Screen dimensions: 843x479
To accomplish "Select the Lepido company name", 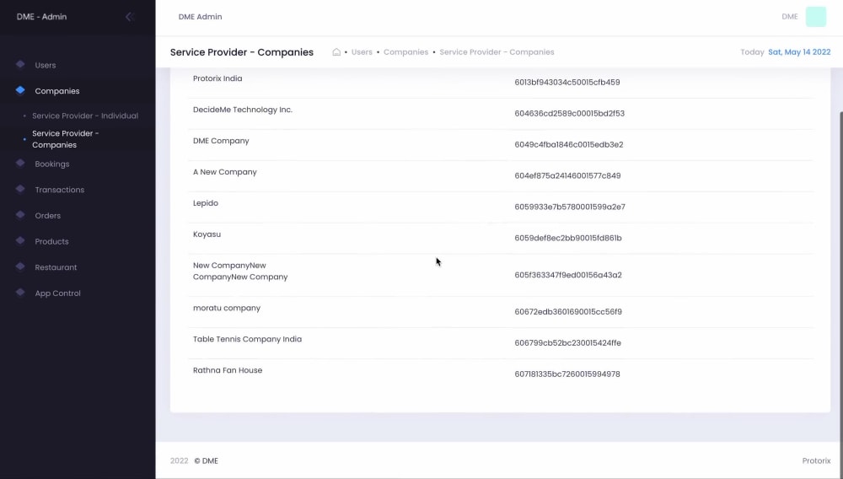I will (206, 203).
